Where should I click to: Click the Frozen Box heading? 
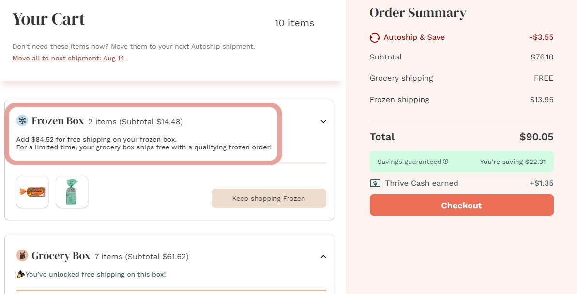[x=58, y=121]
